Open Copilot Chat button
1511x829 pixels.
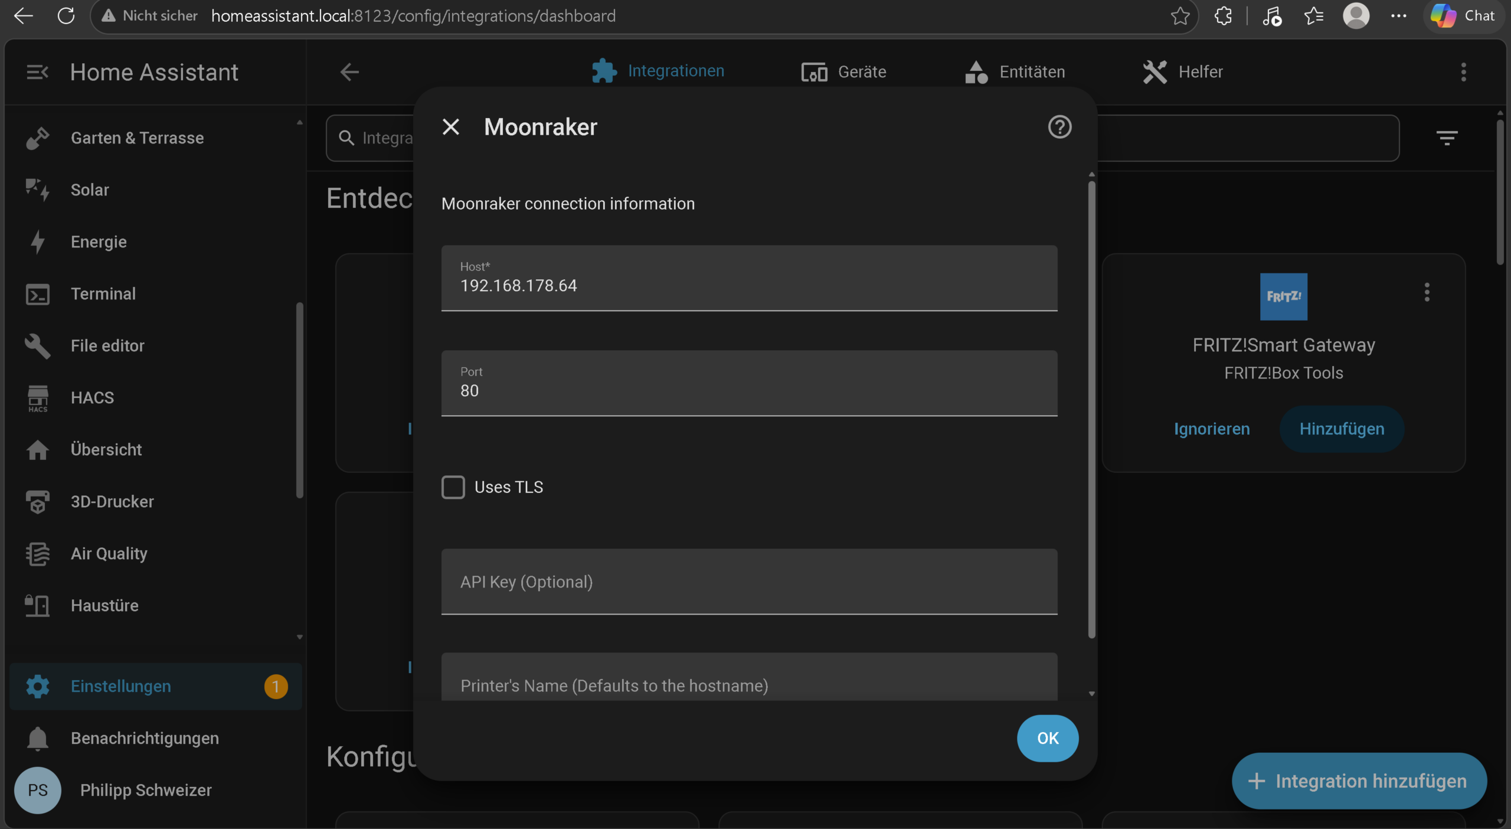tap(1463, 16)
